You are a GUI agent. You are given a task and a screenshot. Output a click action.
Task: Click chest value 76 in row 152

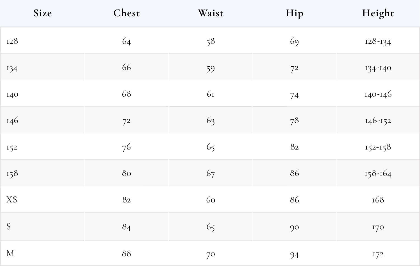[126, 147]
